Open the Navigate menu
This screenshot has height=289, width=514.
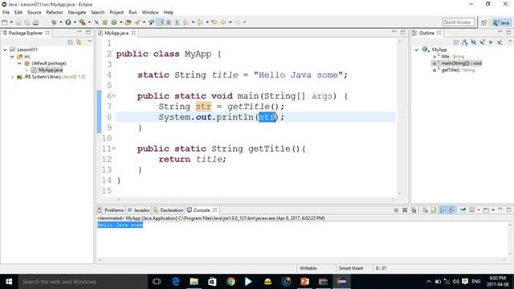click(x=77, y=12)
